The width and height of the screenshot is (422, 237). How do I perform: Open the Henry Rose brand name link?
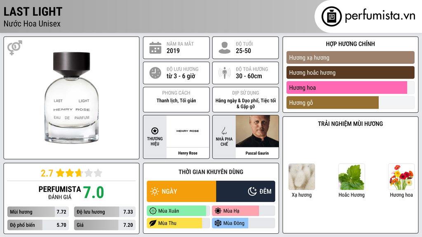coord(188,153)
